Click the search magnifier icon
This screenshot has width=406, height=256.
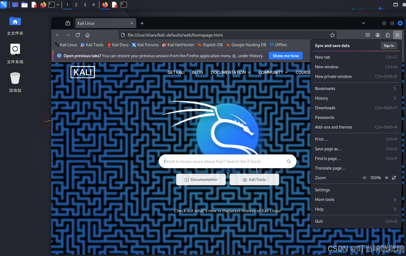289,161
